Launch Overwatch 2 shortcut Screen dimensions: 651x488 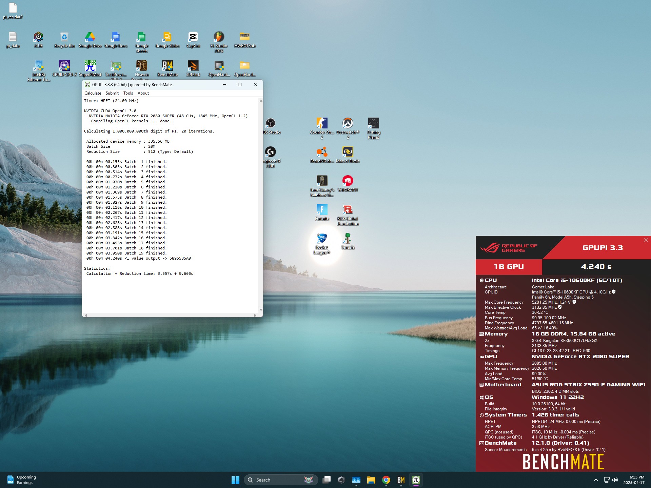click(x=348, y=128)
